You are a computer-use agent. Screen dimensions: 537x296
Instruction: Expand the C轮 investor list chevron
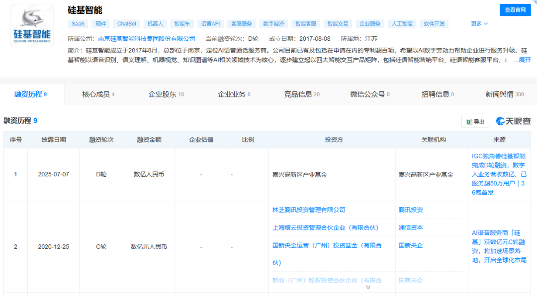point(368,286)
